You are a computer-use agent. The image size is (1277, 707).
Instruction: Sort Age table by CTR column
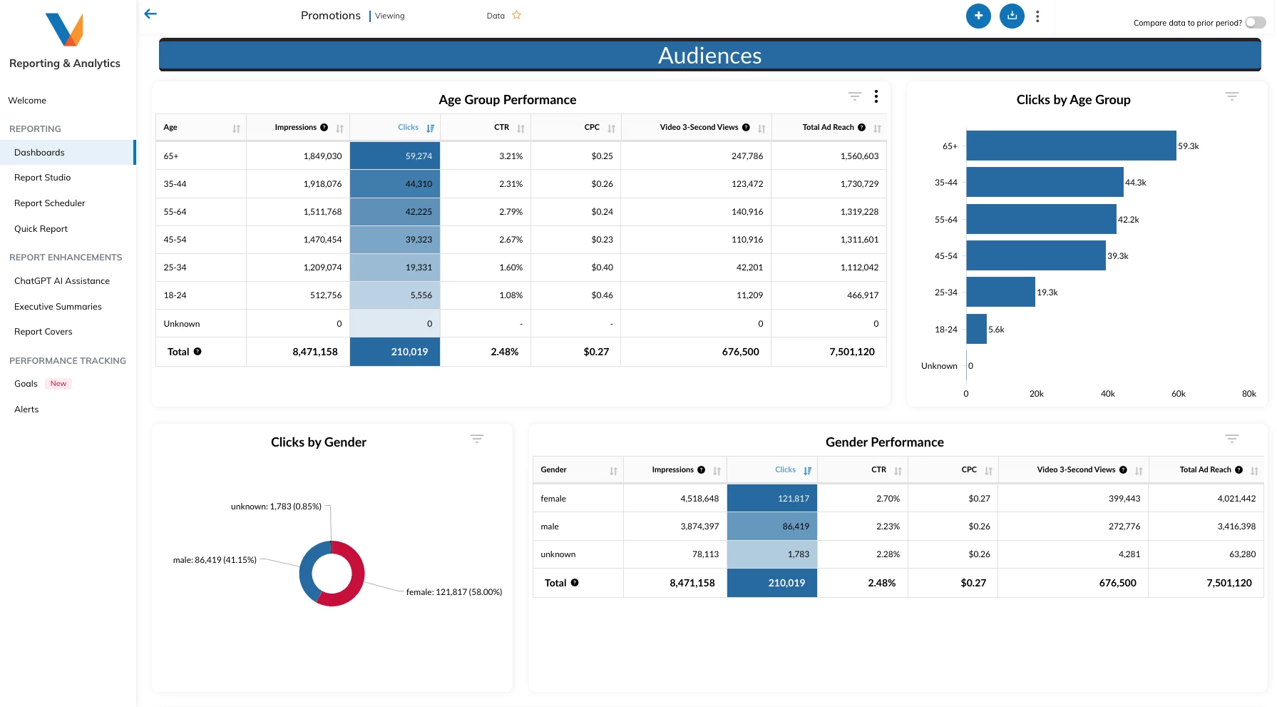coord(521,128)
